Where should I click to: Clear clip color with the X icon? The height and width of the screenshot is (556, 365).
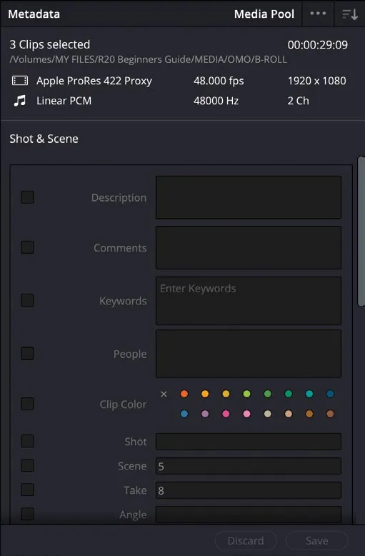(x=164, y=394)
